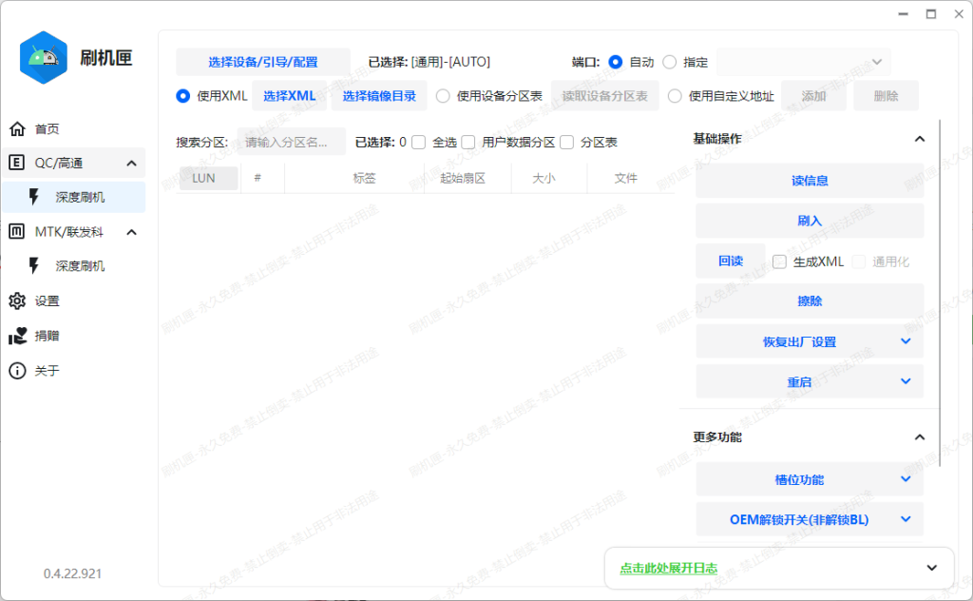Screen dimensions: 973x601
Task: Collapse the 基础操作 section
Action: [919, 138]
